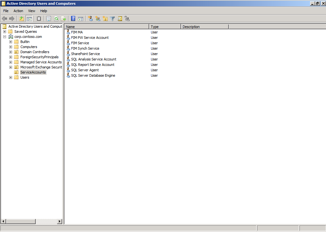Select the SQL Analysis Service Account user
This screenshot has width=326, height=232.
[94, 59]
